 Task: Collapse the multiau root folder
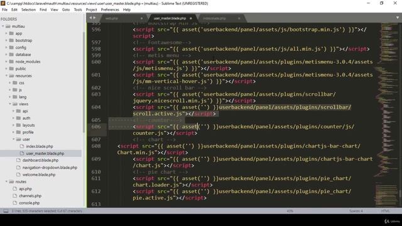[x=3, y=26]
